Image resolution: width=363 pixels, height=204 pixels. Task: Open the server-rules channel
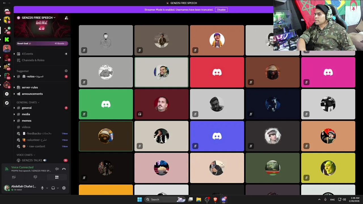point(42,87)
